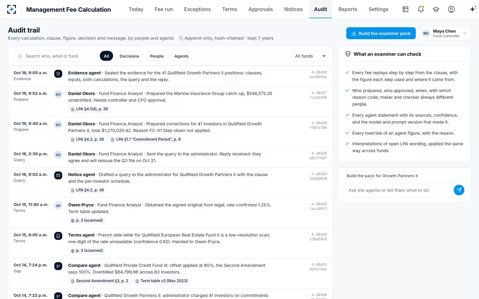479x299 pixels.
Task: Open the p. 3 (scanned) citation under Owen Pryce
Action: [x=87, y=221]
